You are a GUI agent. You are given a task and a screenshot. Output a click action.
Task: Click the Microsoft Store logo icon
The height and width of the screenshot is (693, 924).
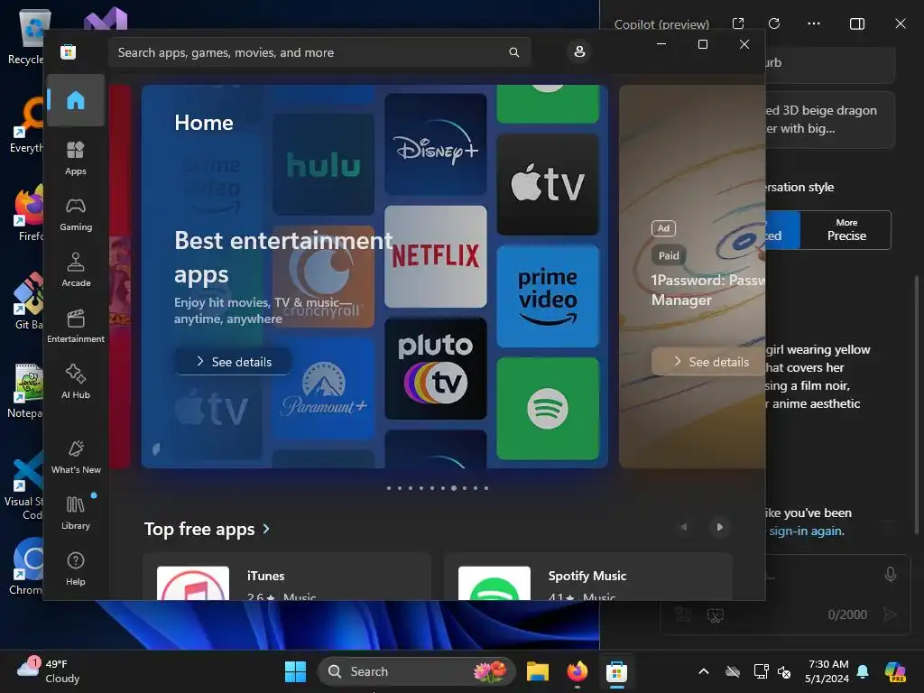coord(69,51)
